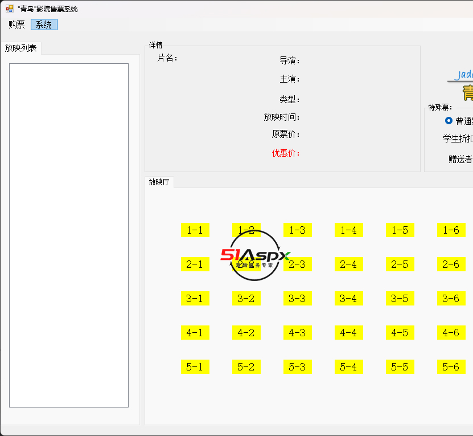Select seat 4-1
This screenshot has width=473, height=436.
(195, 332)
